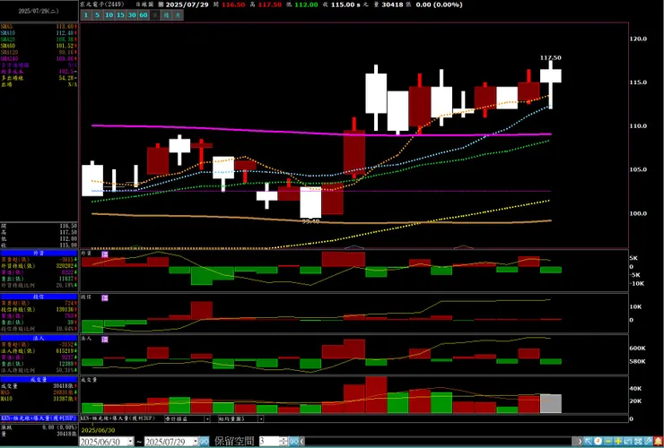Click the orange clock icon in bottom toolbar
664x448 pixels.
[598, 441]
